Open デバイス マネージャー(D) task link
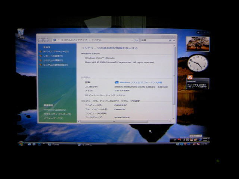The image size is (239, 179). coord(56,51)
